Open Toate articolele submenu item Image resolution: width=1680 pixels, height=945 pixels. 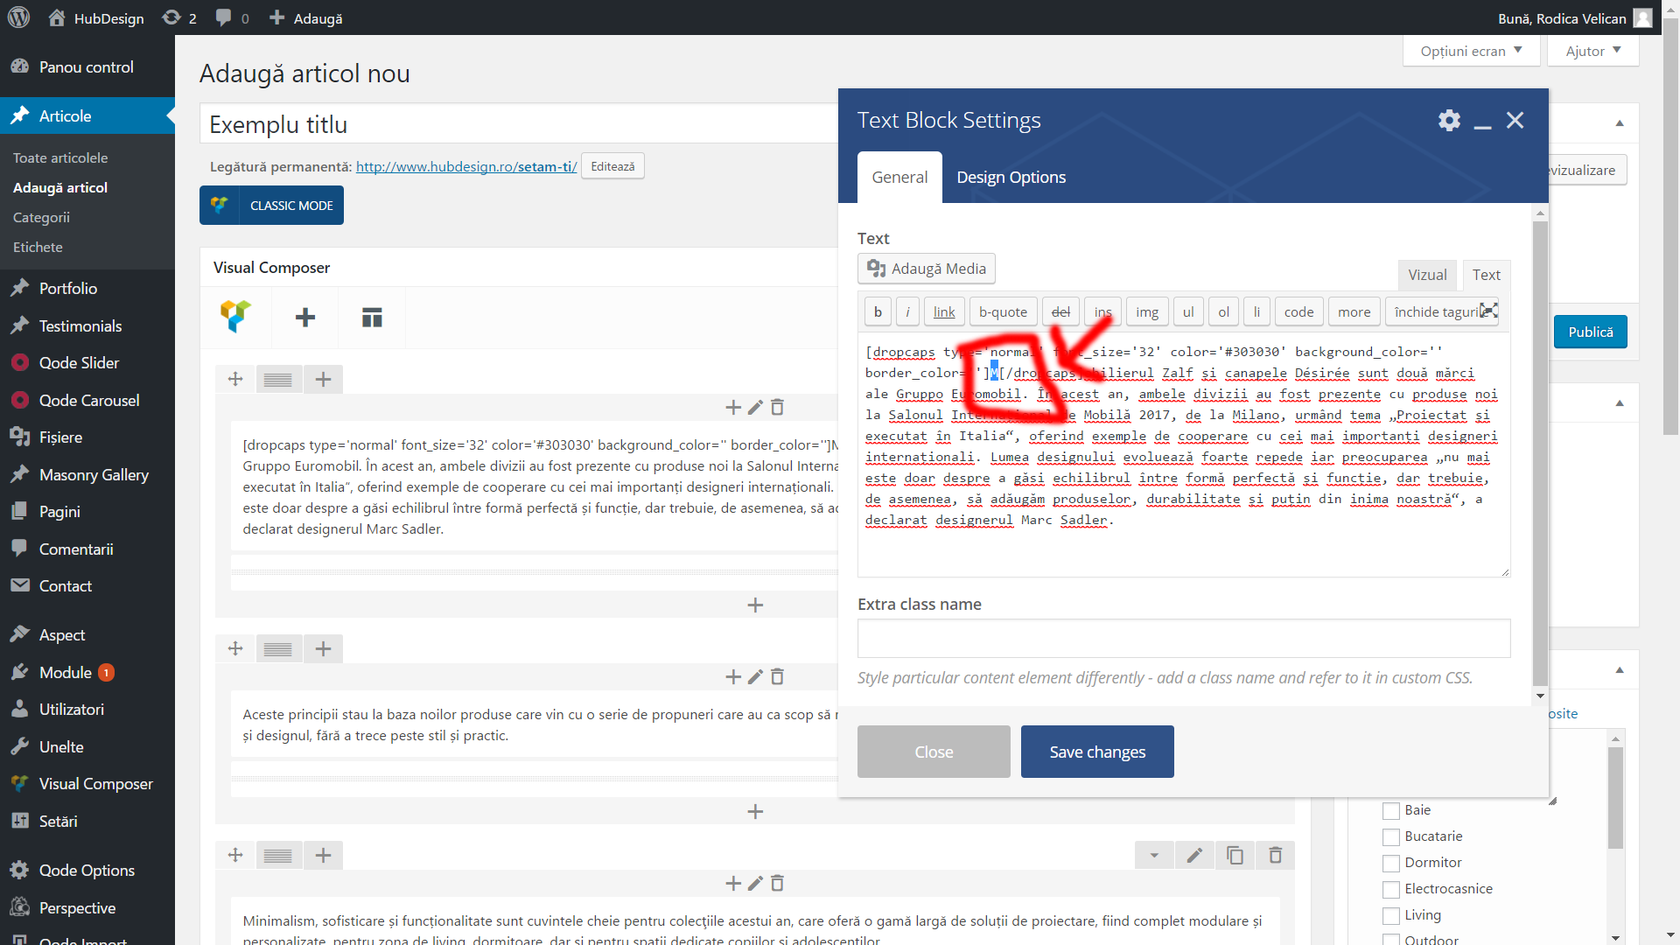(x=60, y=157)
